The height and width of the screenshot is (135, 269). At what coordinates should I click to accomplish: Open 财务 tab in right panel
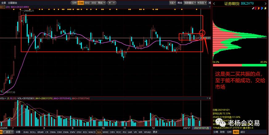tap(222, 132)
